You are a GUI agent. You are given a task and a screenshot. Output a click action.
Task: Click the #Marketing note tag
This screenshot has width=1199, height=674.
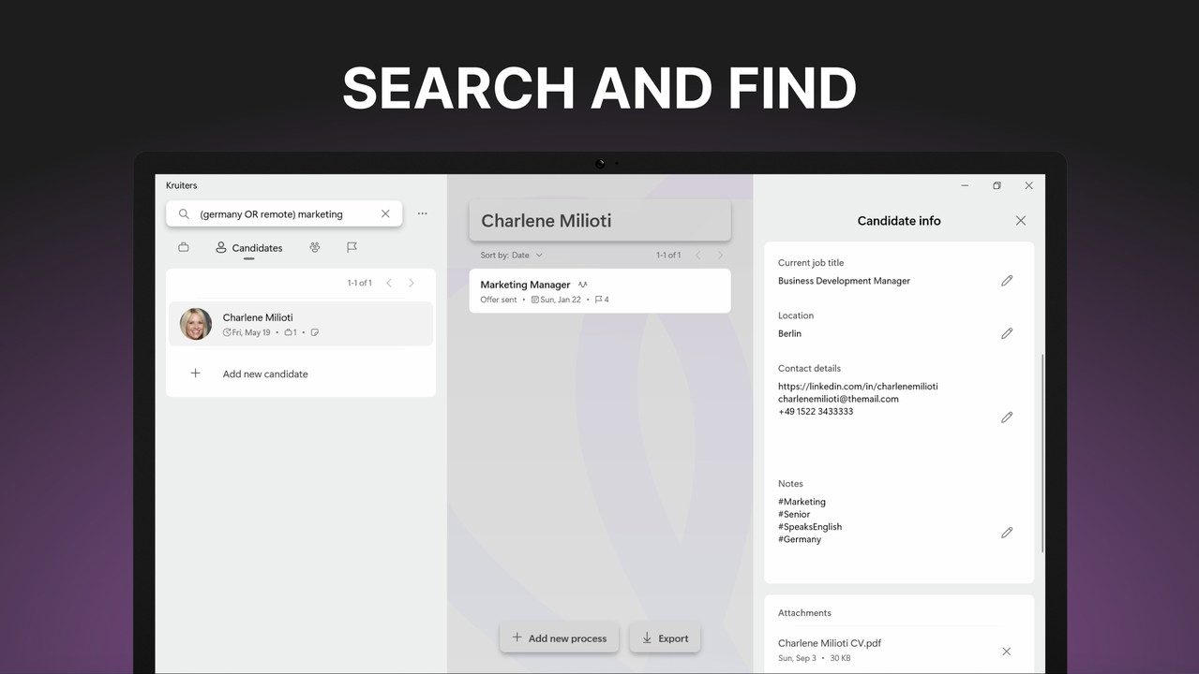[802, 502]
